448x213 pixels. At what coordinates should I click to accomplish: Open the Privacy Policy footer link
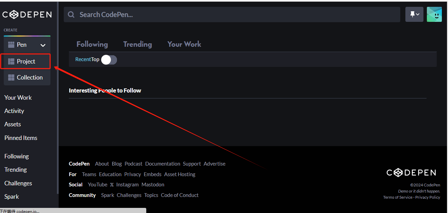click(428, 197)
